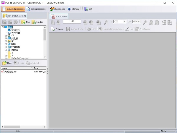Open the zoom percent dropdown
Viewport: 177px width, 133px height.
(124, 22)
